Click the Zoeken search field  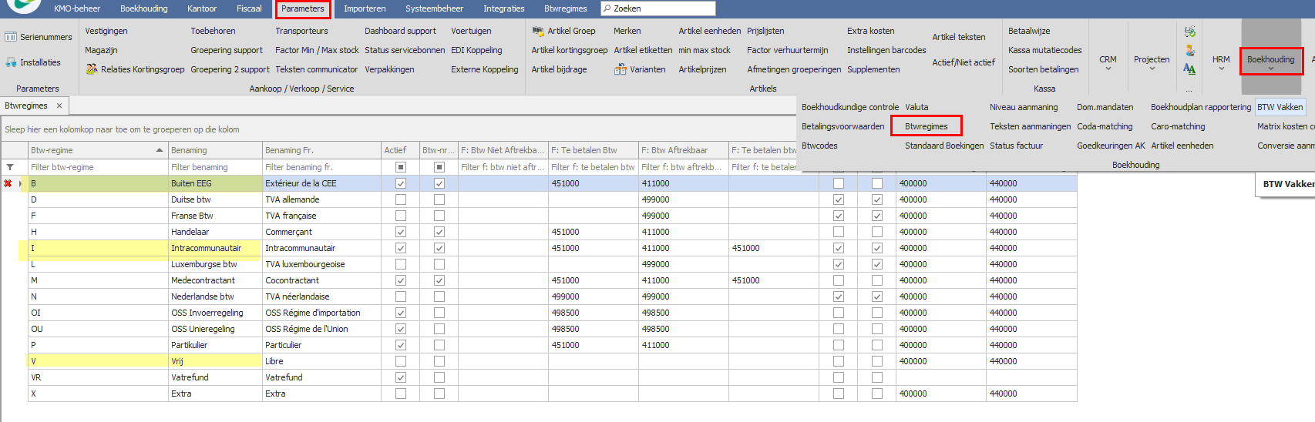click(659, 8)
